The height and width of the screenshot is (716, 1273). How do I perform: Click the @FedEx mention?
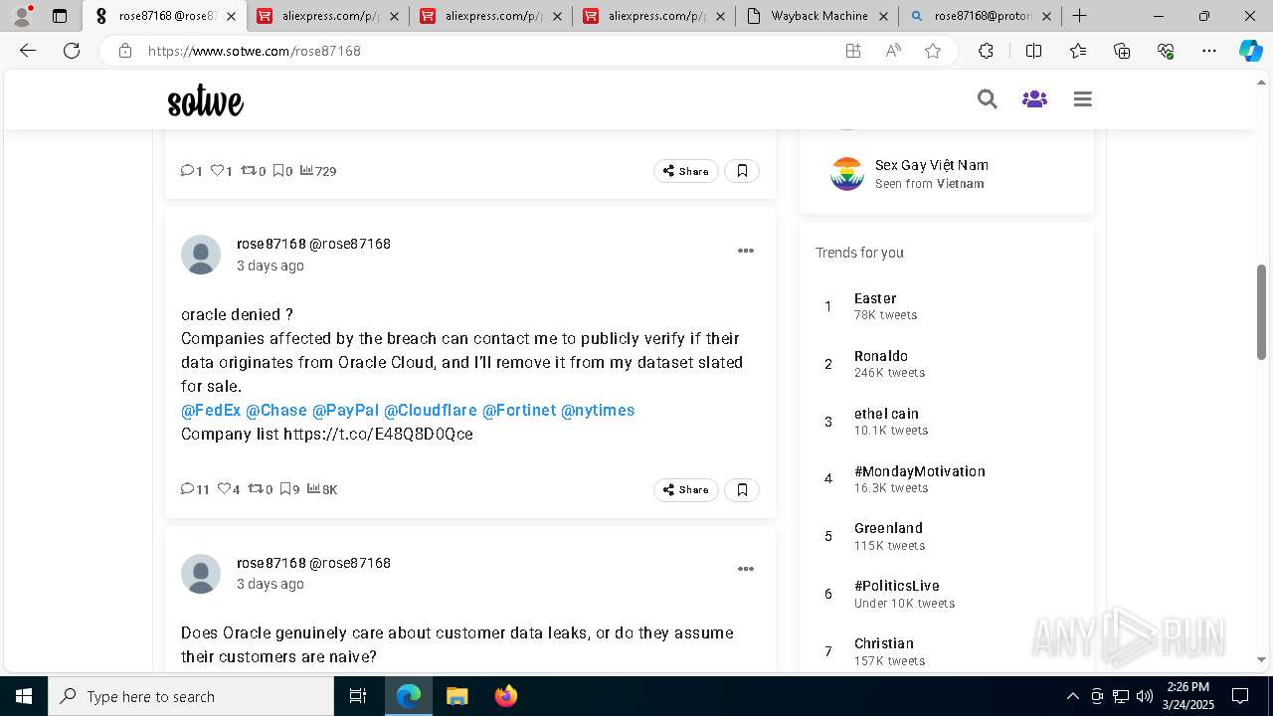pos(211,410)
